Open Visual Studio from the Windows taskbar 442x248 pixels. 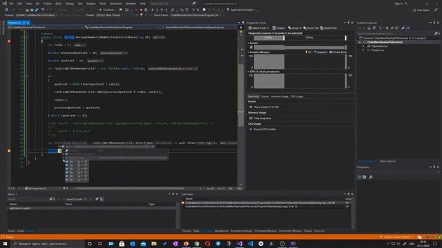[240, 244]
